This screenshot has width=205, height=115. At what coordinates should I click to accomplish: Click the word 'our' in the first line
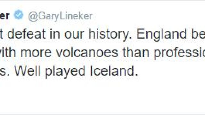pos(74,35)
